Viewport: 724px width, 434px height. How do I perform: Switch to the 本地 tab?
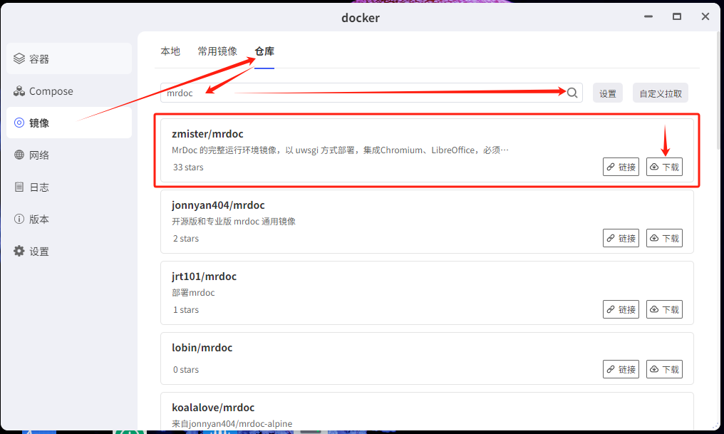[170, 51]
